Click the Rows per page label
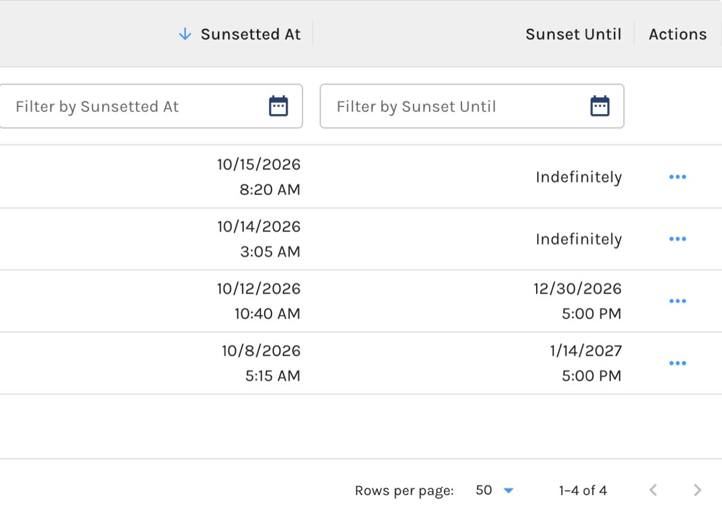The image size is (722, 522). [x=404, y=491]
